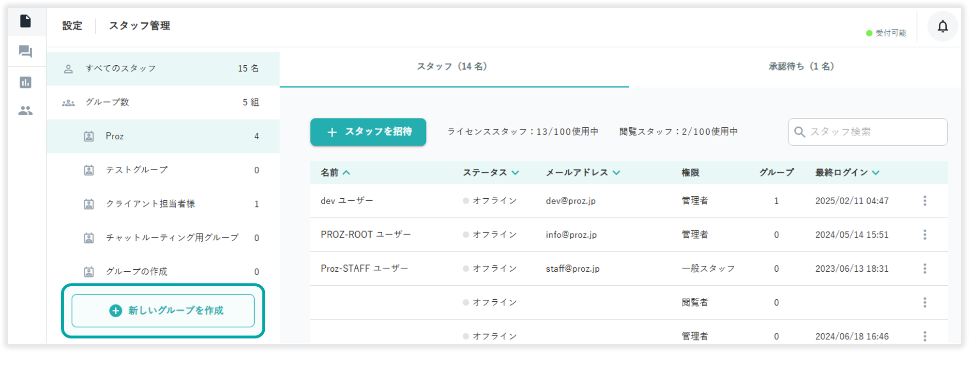Click the スタッフを招待 button
969x381 pixels.
(368, 132)
